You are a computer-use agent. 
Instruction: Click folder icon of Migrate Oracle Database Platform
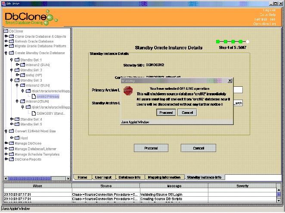(x=12, y=46)
